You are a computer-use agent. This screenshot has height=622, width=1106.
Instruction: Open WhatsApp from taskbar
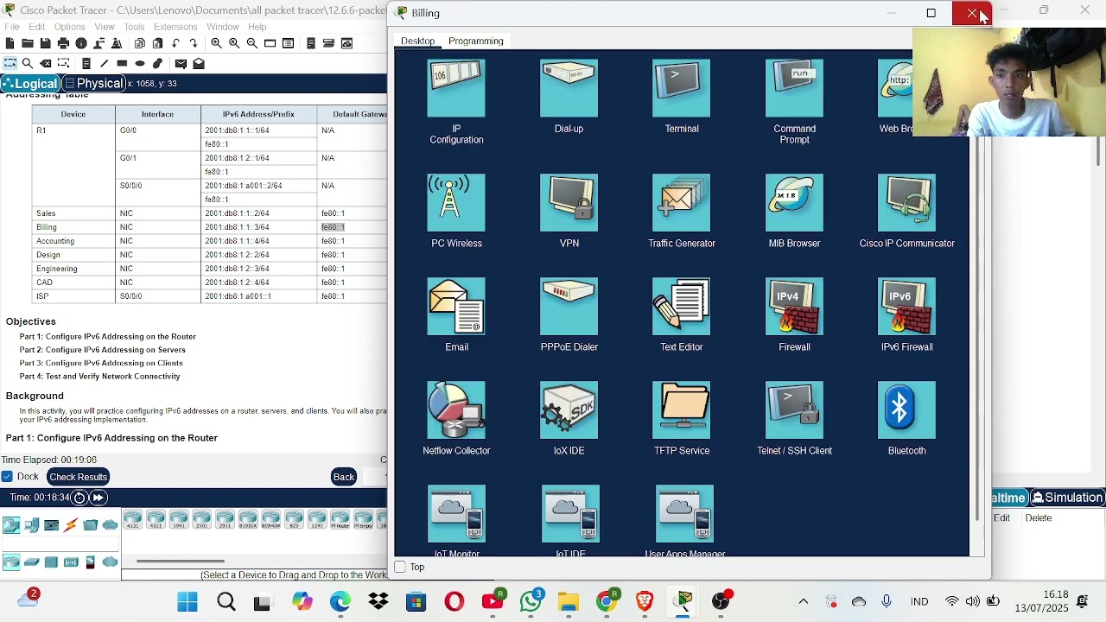point(531,602)
